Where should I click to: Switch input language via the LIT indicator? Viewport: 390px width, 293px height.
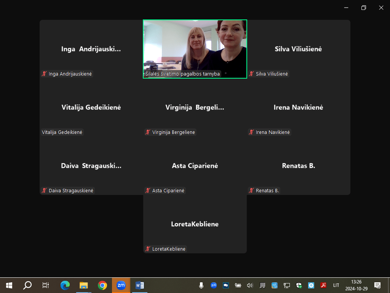point(336,285)
